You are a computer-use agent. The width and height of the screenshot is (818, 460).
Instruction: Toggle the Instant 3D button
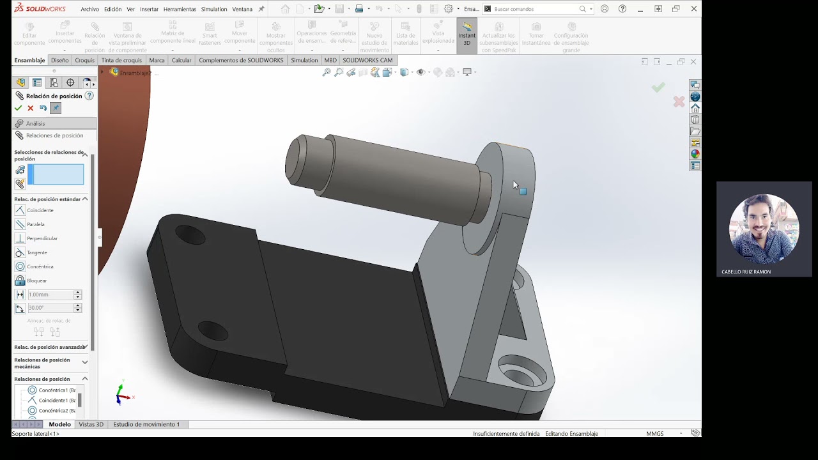[467, 35]
